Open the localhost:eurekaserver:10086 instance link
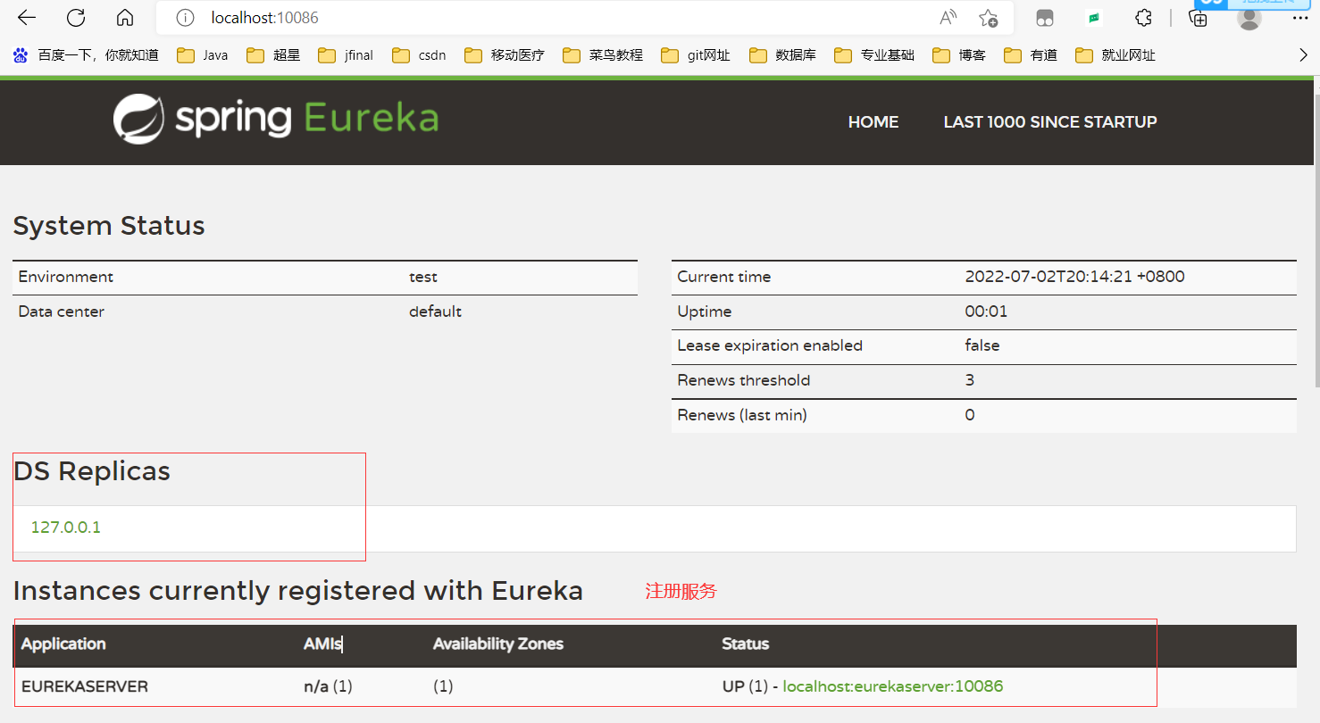Viewport: 1320px width, 723px height. pos(893,686)
